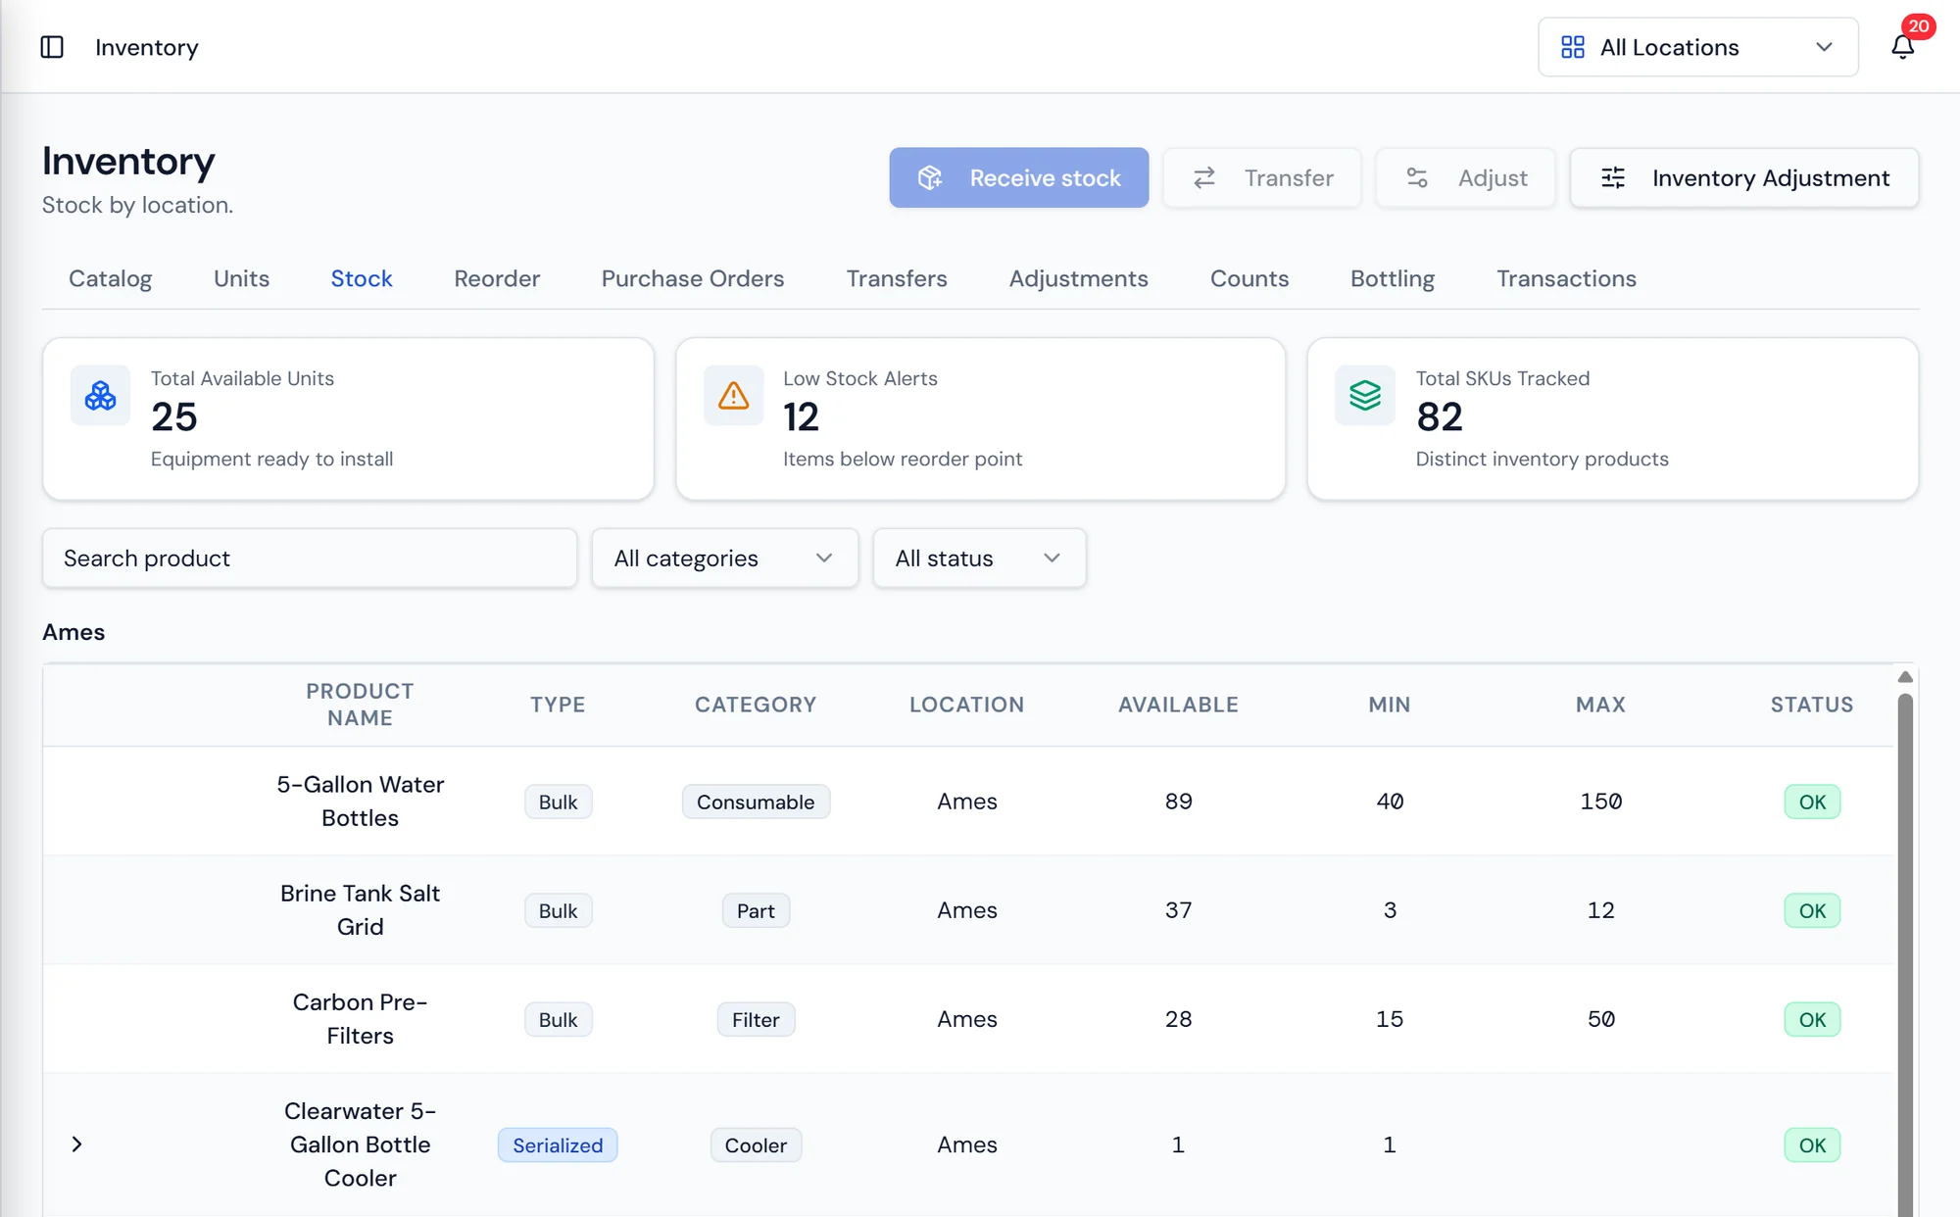The width and height of the screenshot is (1960, 1217).
Task: Open the All categories filter
Action: [725, 559]
